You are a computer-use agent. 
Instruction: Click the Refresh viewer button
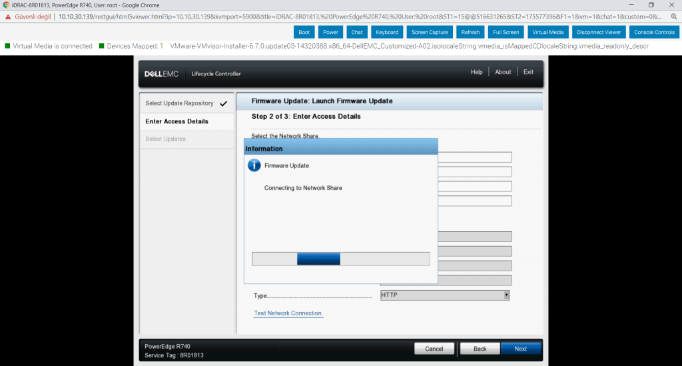click(x=470, y=32)
